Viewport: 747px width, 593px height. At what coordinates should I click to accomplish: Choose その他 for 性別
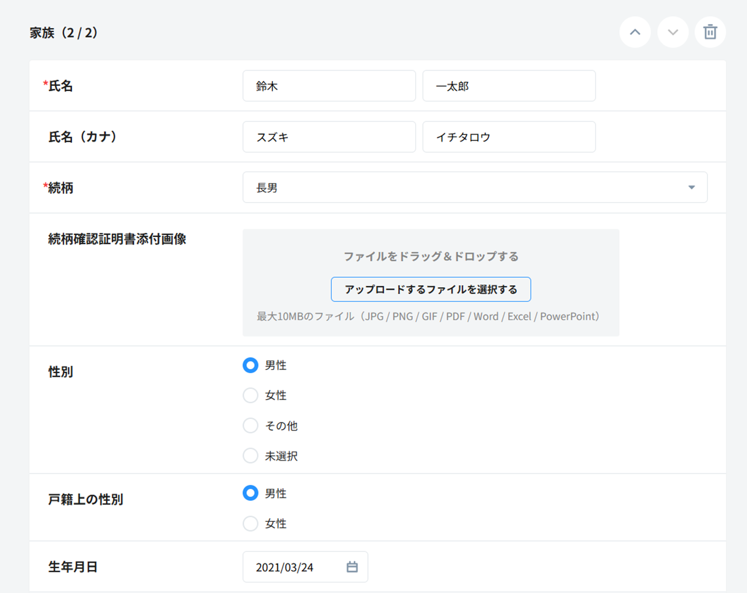pyautogui.click(x=251, y=425)
